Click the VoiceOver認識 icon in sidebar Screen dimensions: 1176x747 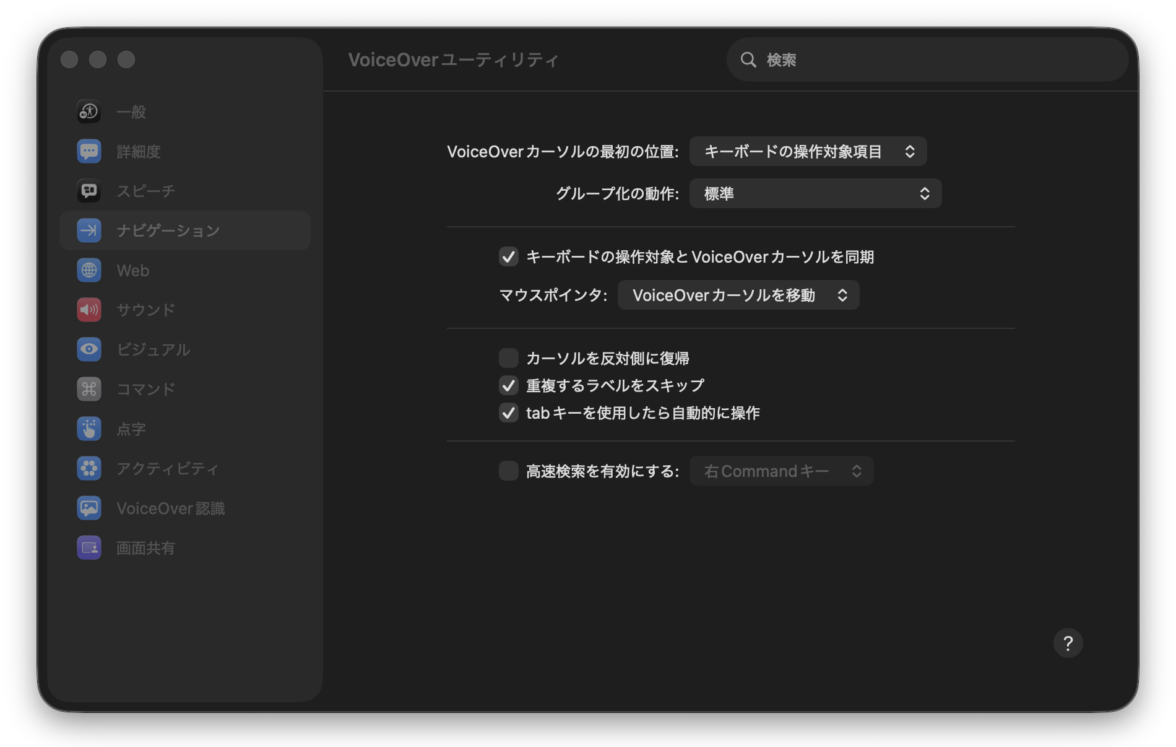click(x=89, y=508)
